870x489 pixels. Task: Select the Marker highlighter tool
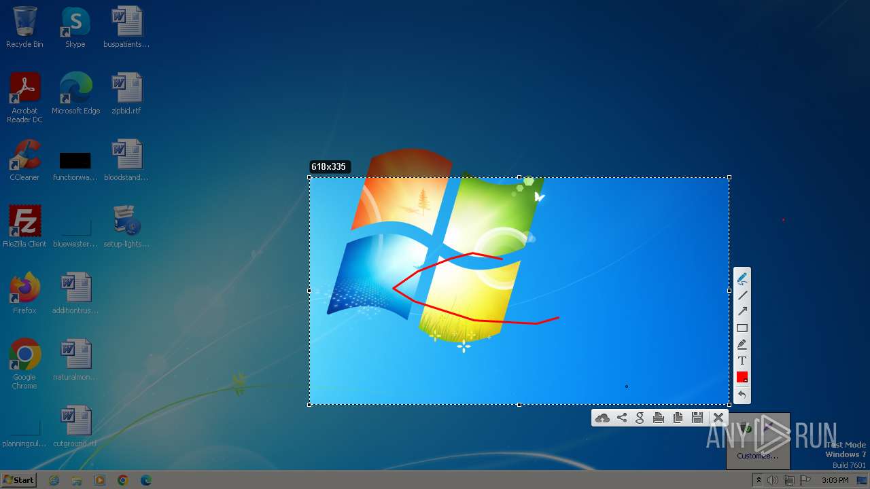(x=742, y=344)
